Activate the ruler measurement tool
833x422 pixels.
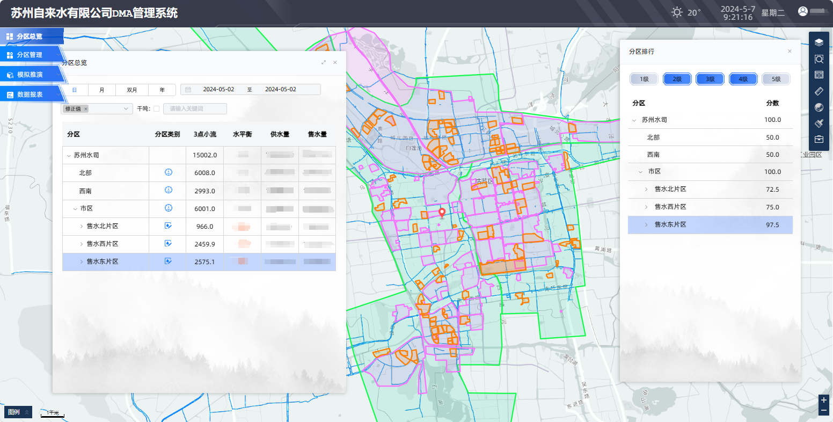(x=819, y=91)
